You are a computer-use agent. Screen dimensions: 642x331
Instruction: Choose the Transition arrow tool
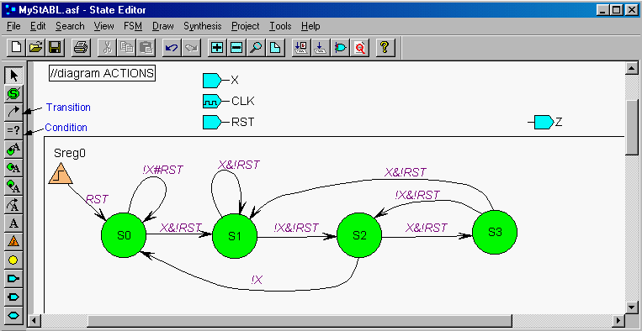[x=13, y=112]
